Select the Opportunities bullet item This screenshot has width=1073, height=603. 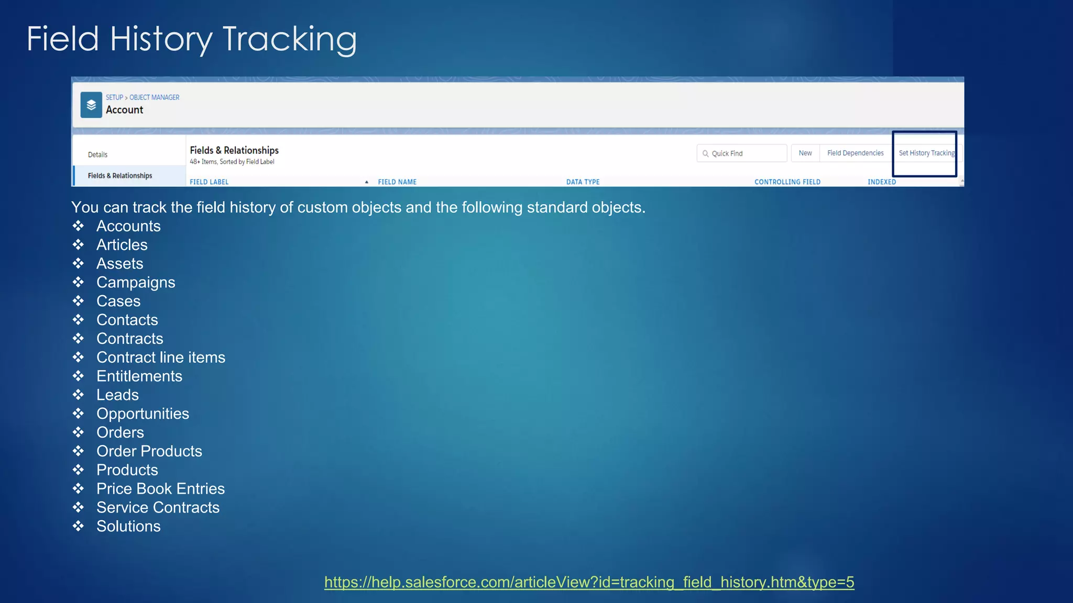point(143,414)
